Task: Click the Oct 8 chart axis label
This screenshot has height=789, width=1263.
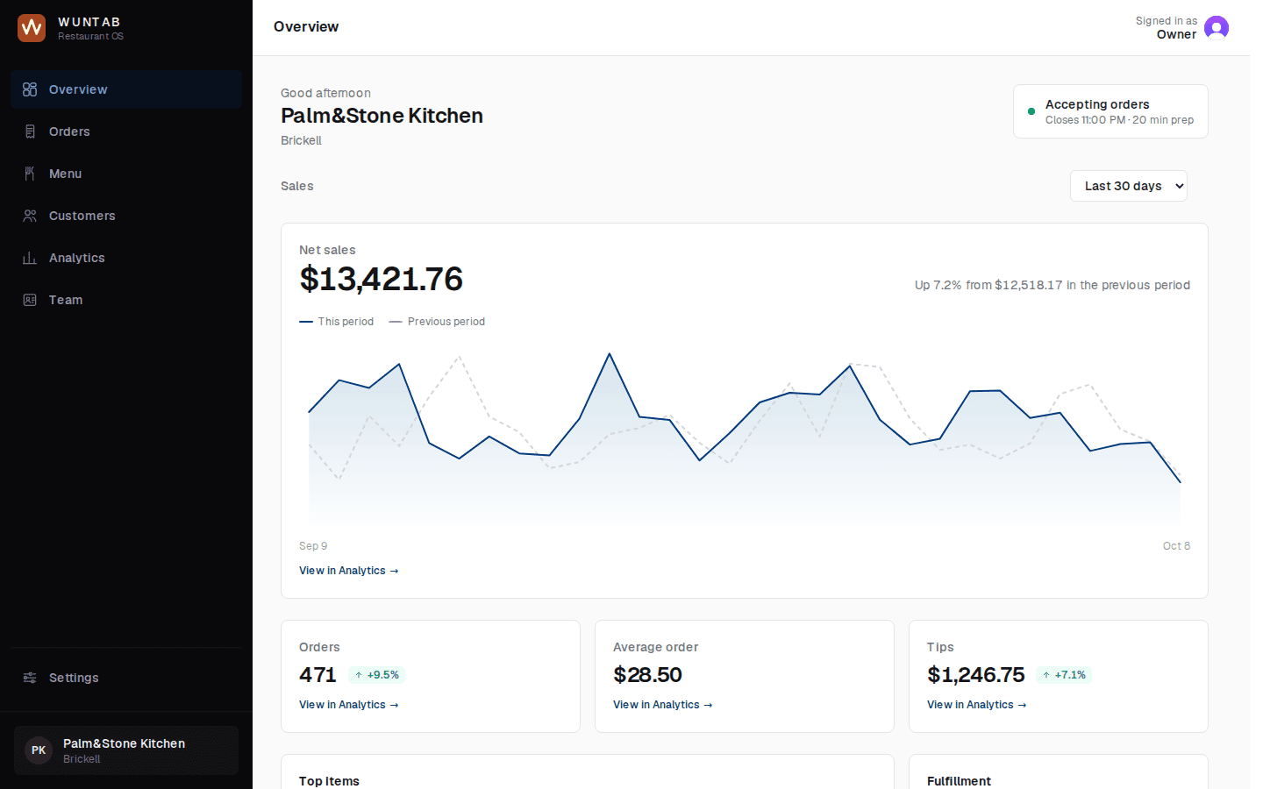Action: 1176,546
